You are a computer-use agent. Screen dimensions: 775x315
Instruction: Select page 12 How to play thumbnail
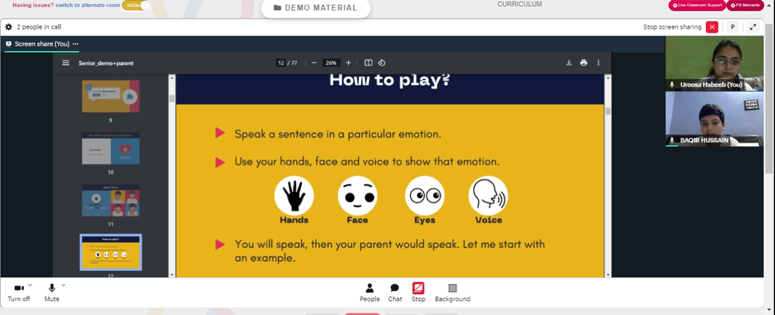pyautogui.click(x=111, y=252)
